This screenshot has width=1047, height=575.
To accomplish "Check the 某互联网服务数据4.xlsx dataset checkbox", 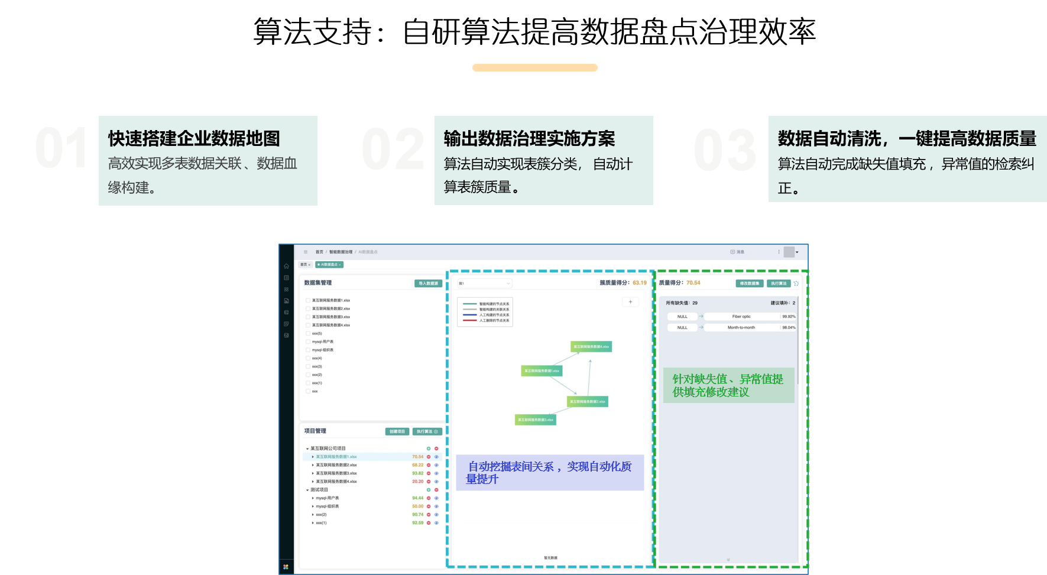I will pos(308,325).
